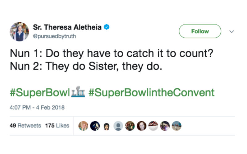This screenshot has height=154, width=247.
Task: View the 49 Retweets list
Action: [25, 126]
